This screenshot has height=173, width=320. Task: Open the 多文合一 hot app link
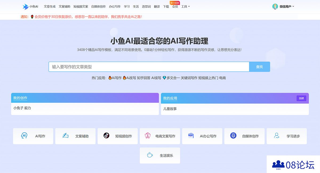click(x=173, y=78)
